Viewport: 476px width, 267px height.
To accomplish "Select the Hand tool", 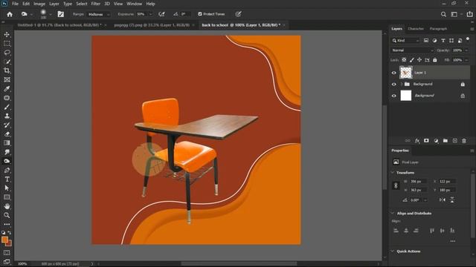I will 7,206.
